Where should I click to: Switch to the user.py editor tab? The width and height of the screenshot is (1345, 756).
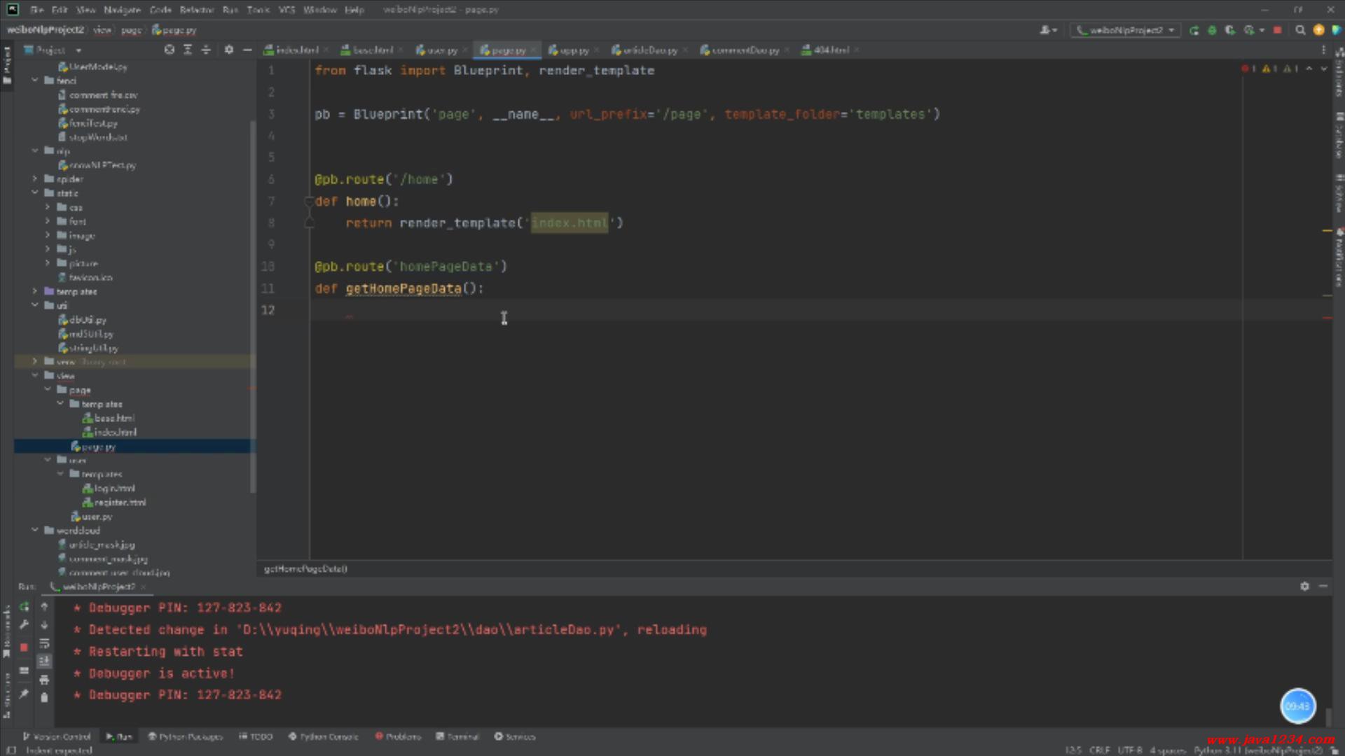point(437,50)
